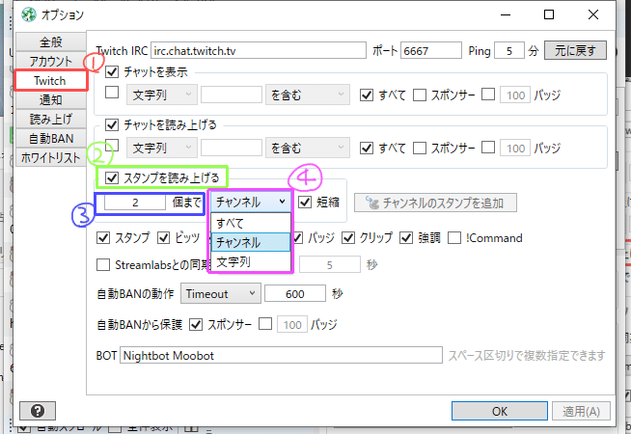
Task: Enable the !Command checkbox
Action: pyautogui.click(x=454, y=237)
